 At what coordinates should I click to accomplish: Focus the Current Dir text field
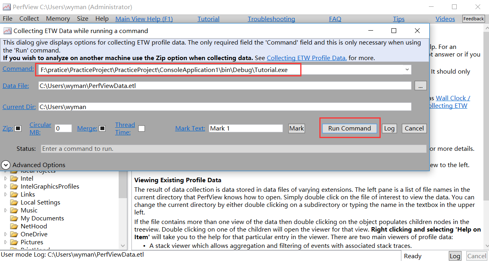pyautogui.click(x=225, y=107)
